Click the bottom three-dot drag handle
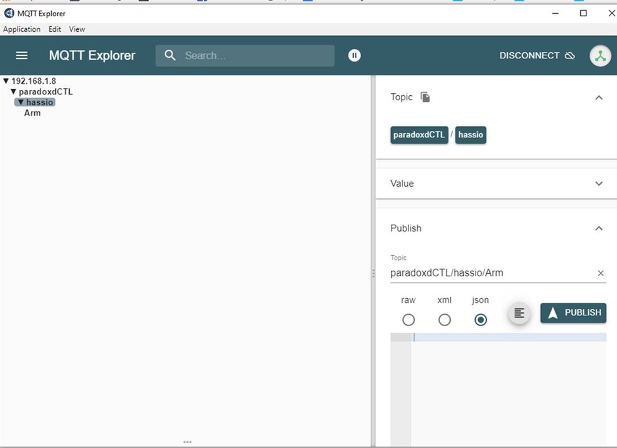The height and width of the screenshot is (448, 617). tap(187, 442)
